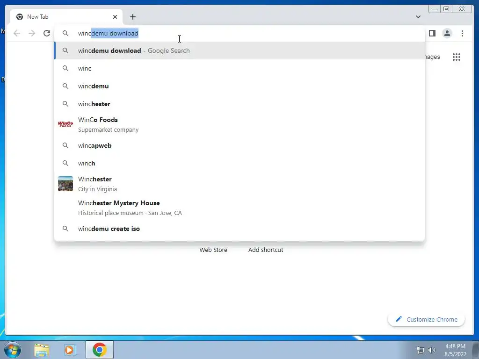479x359 pixels.
Task: Open the Chrome three-dot menu
Action: tap(462, 33)
